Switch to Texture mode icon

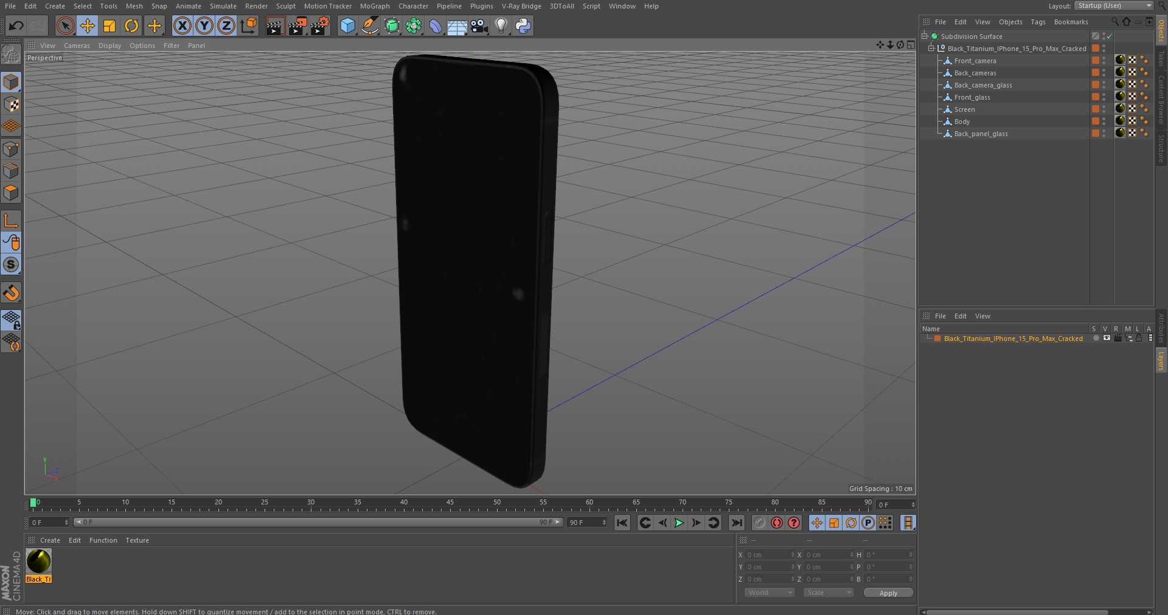tap(12, 104)
